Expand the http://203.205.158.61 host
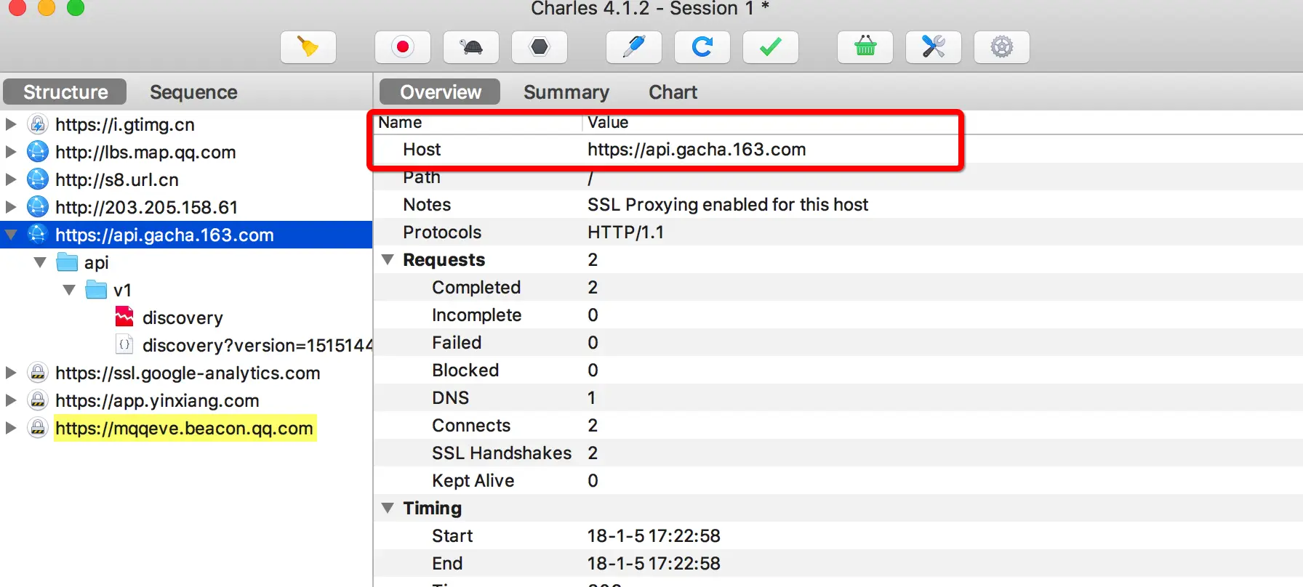1303x587 pixels. pos(11,207)
